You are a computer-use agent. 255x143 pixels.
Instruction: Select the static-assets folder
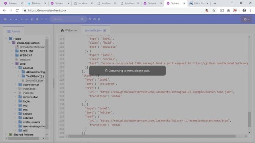[x=31, y=122]
